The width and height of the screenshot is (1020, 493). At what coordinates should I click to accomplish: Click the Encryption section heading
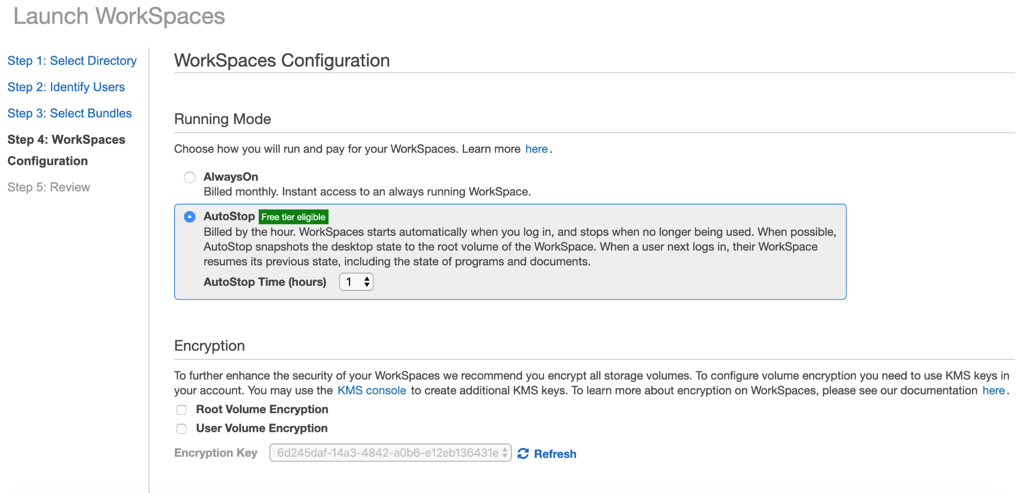209,346
